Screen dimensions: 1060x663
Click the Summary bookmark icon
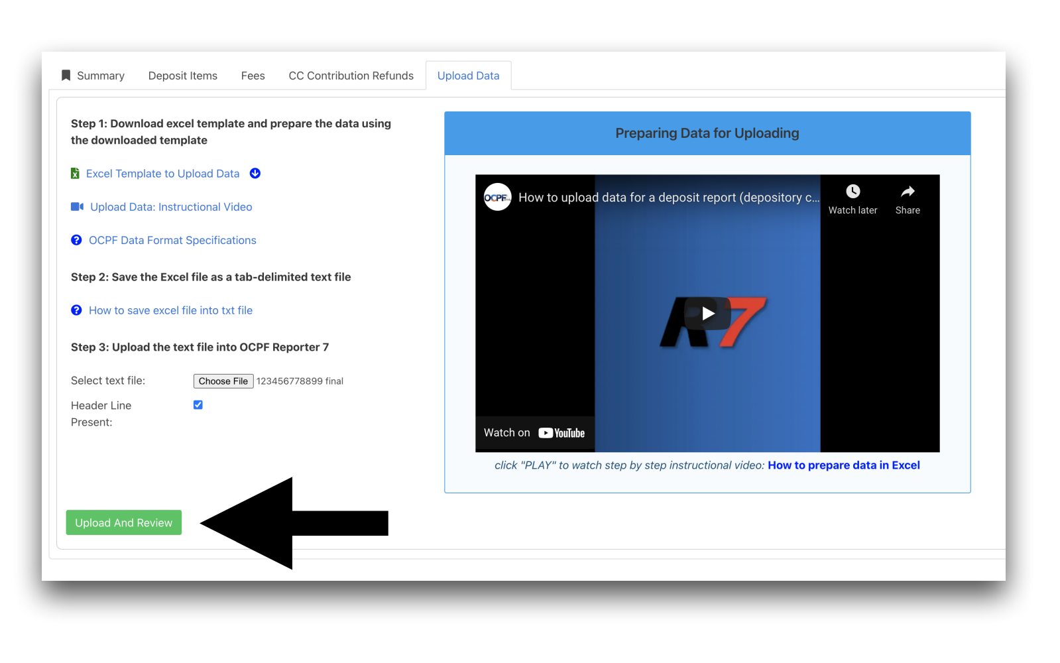tap(66, 76)
